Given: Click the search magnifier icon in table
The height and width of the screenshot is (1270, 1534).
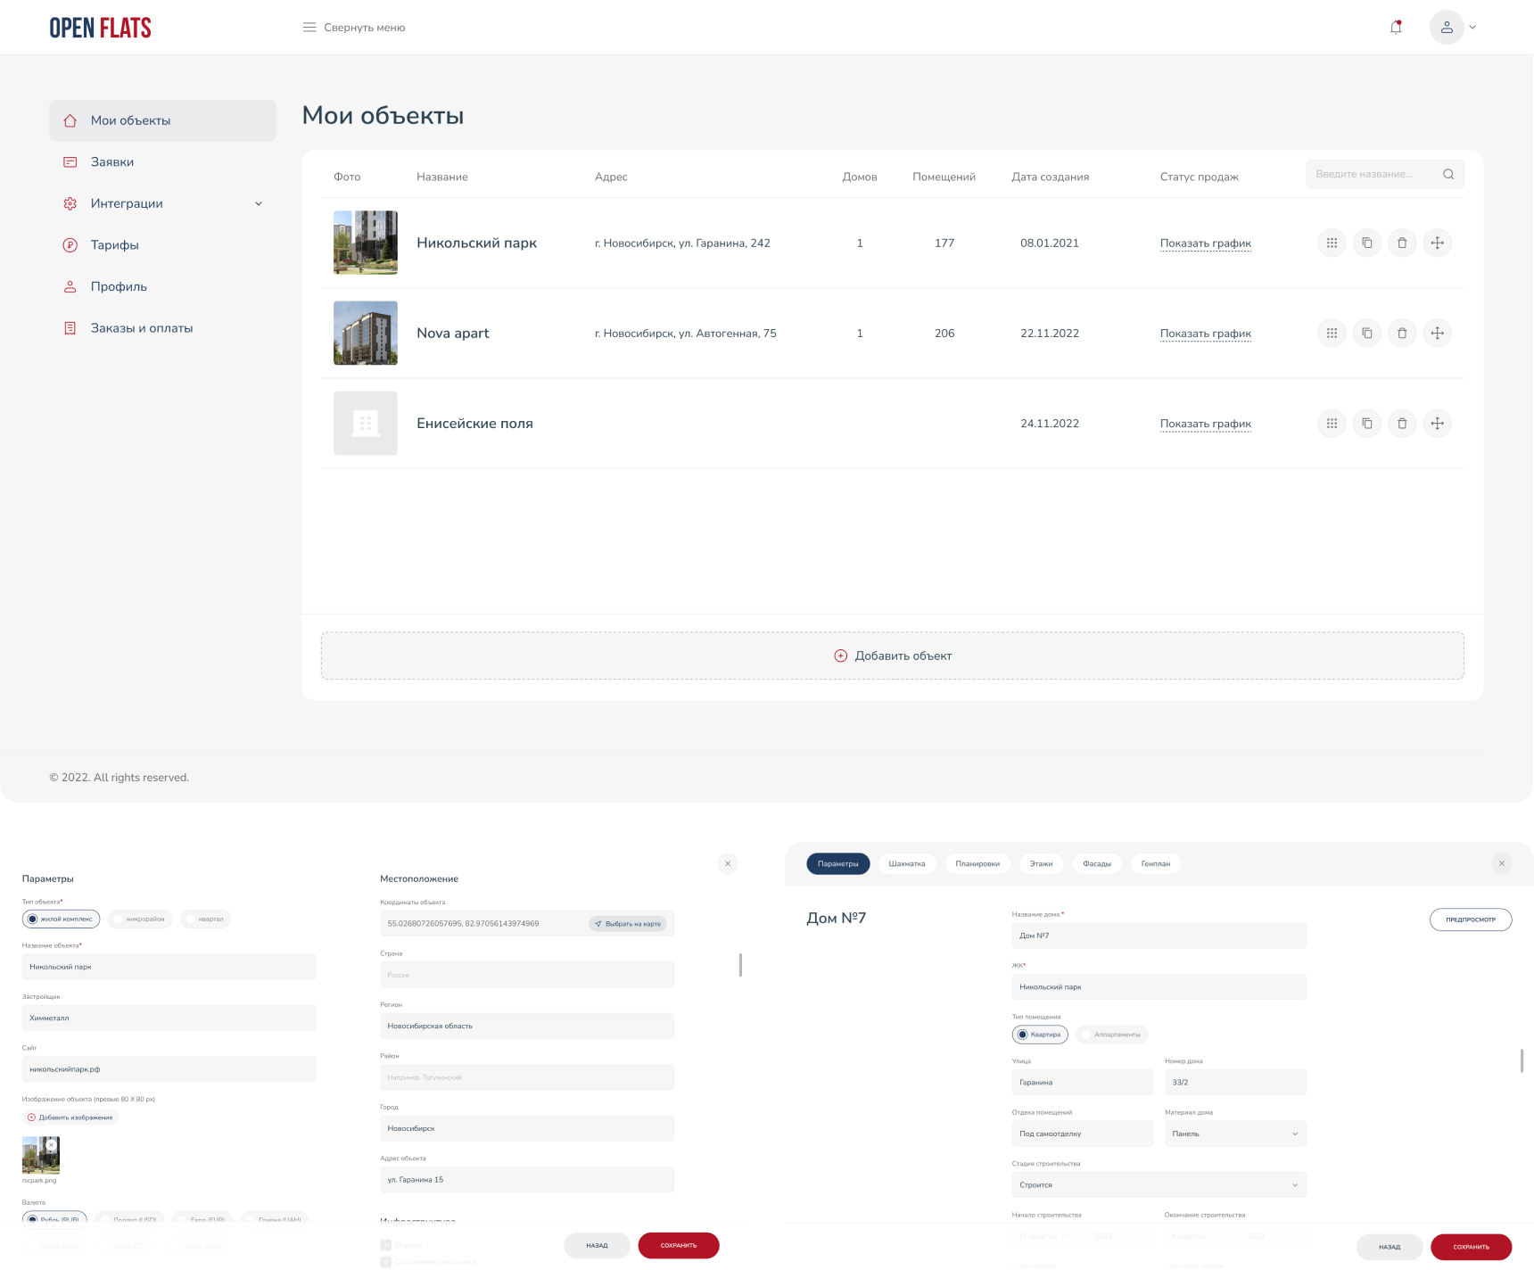Looking at the screenshot, I should 1448,175.
